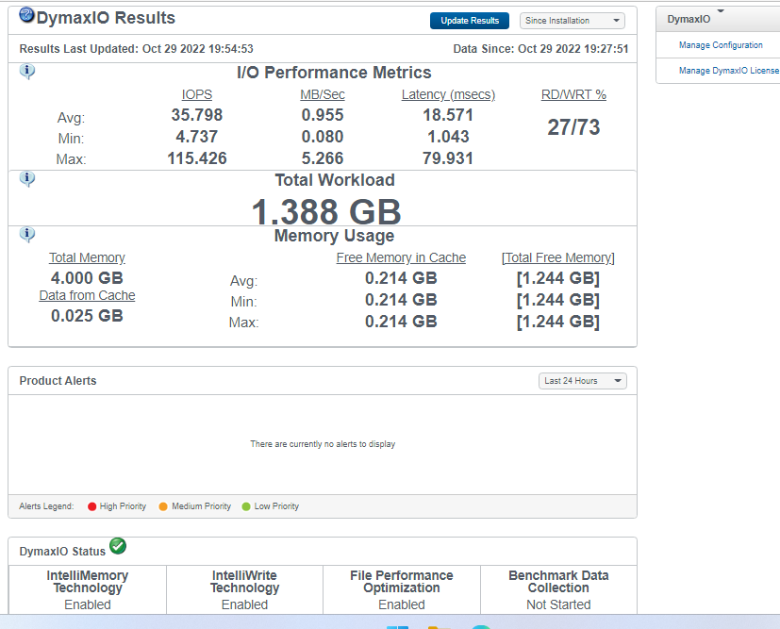
Task: Click the IntelliMemory Technology status cell
Action: point(88,589)
